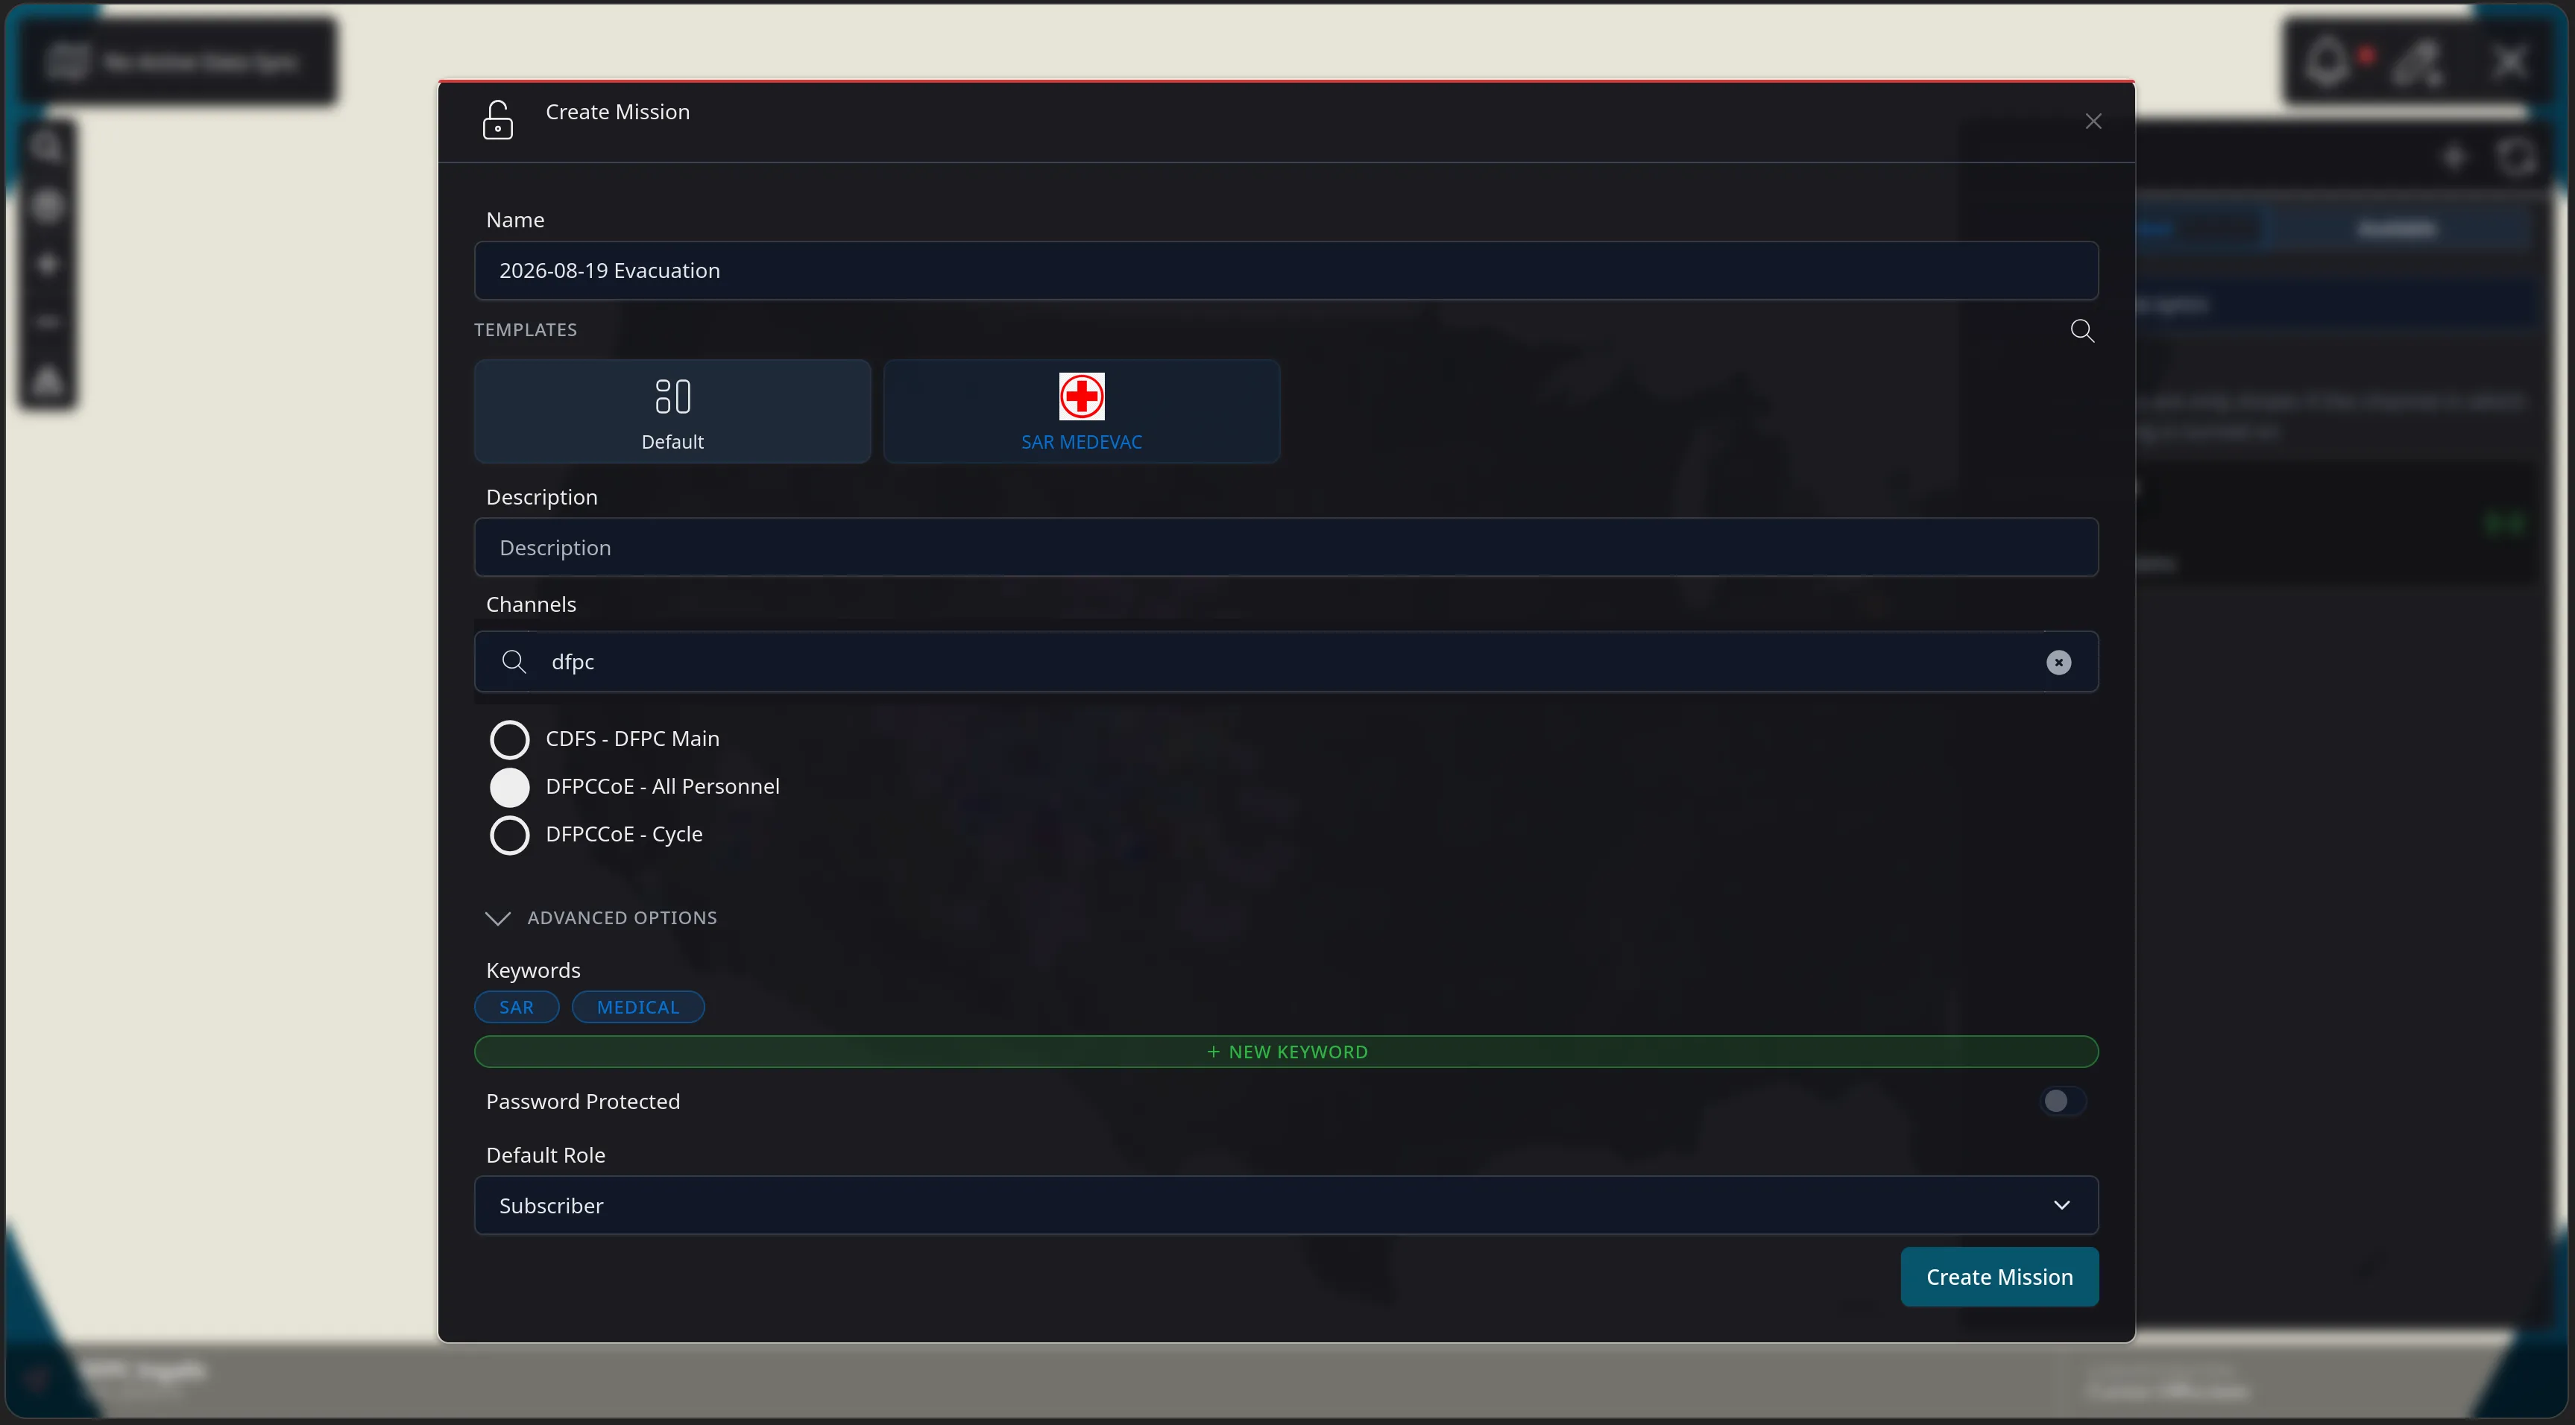Click the MEDICAL keyword chip

coord(637,1008)
